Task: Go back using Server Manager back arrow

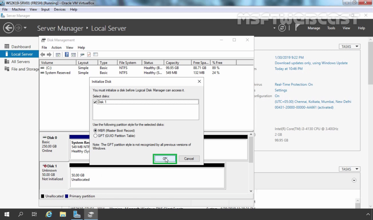Action: pos(8,28)
